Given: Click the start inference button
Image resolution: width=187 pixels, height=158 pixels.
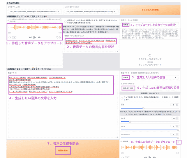Looking at the screenshot, I should tap(63, 151).
